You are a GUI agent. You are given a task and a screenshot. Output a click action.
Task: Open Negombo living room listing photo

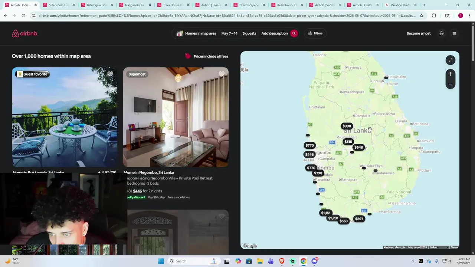click(176, 117)
